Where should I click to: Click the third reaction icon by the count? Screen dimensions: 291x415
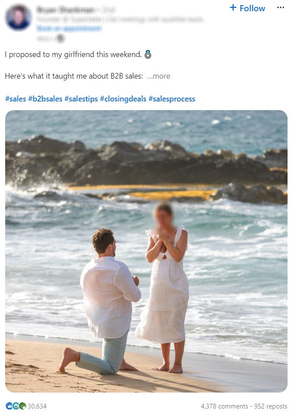pos(23,406)
